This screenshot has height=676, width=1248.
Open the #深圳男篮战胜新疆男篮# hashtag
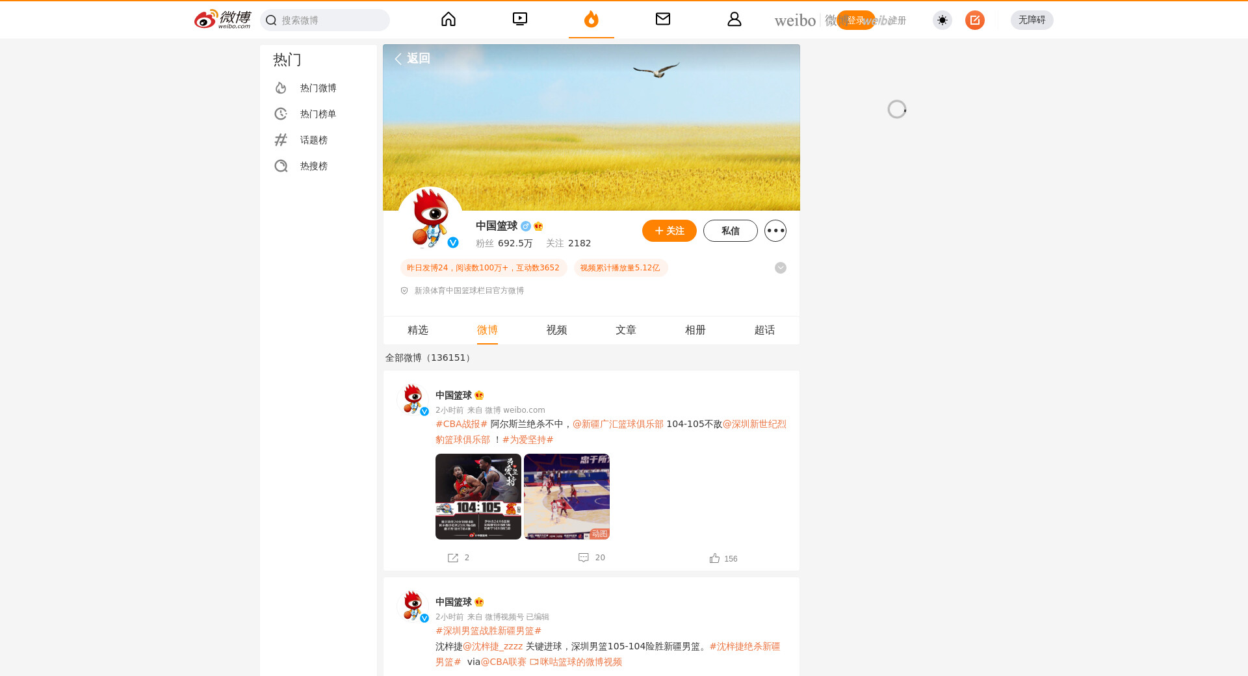click(x=489, y=630)
